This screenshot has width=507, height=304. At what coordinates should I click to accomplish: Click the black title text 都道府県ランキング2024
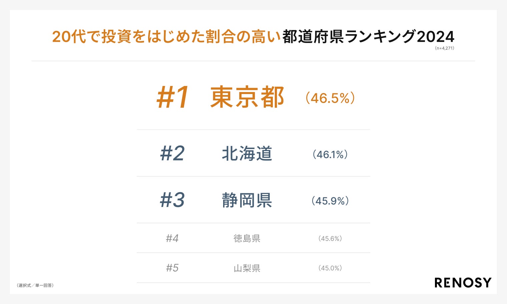tap(368, 37)
